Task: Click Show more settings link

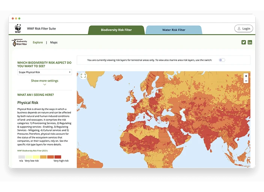Action: [x=45, y=80]
